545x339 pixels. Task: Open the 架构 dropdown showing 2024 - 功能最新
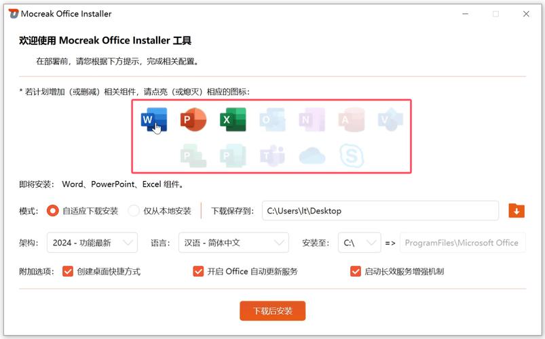click(92, 243)
